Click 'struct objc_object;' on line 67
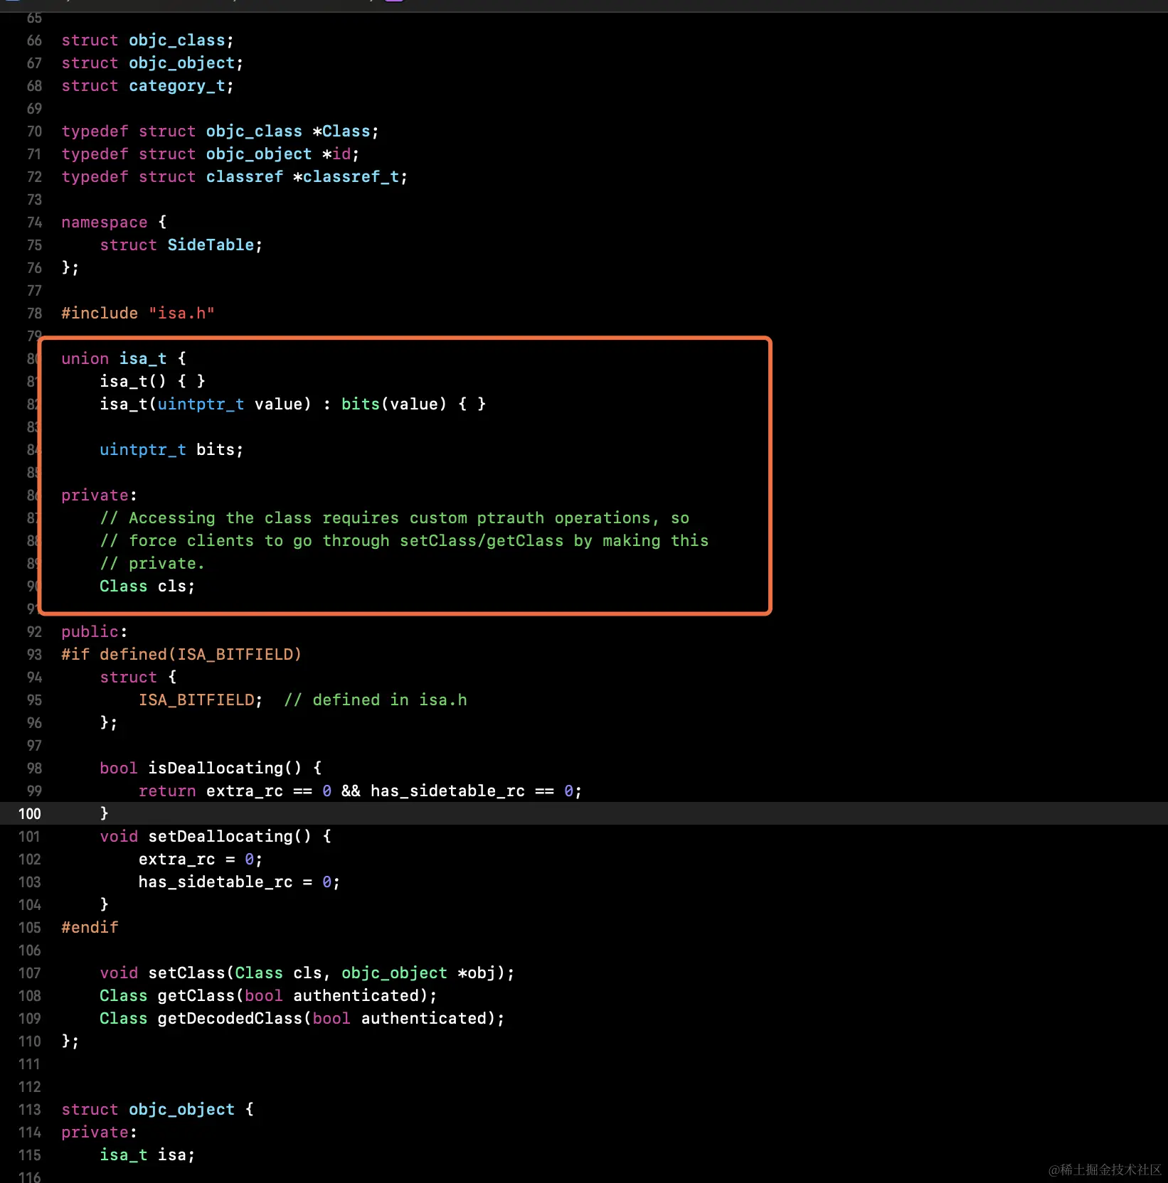 click(x=152, y=63)
